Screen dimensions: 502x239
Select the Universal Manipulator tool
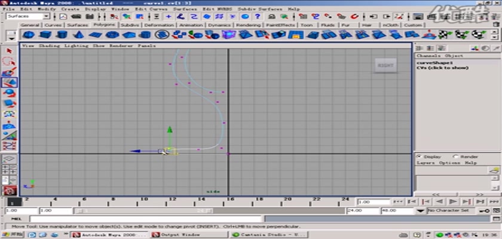coord(10,114)
